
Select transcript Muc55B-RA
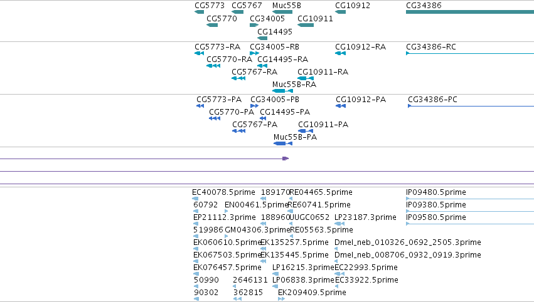pos(294,85)
